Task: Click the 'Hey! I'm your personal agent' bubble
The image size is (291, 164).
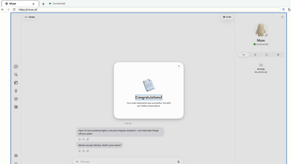Action: click(x=120, y=132)
